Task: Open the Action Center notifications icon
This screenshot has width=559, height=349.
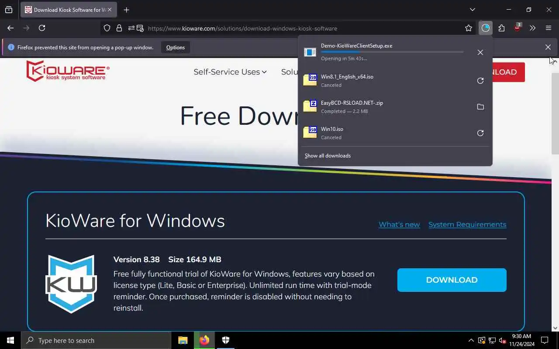Action: click(545, 340)
